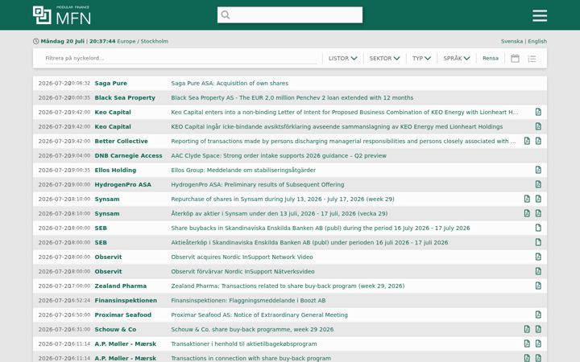Open headline Flaggningsmeddelande i Boozt AB
The height and width of the screenshot is (362, 580).
[248, 300]
